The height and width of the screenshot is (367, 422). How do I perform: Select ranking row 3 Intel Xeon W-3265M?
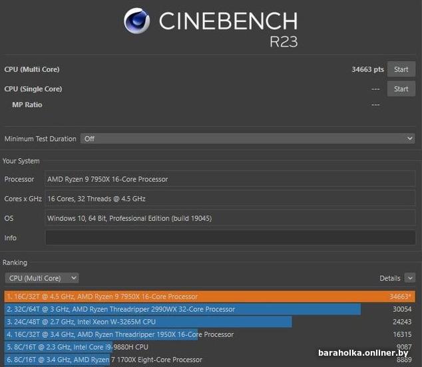tap(210, 322)
